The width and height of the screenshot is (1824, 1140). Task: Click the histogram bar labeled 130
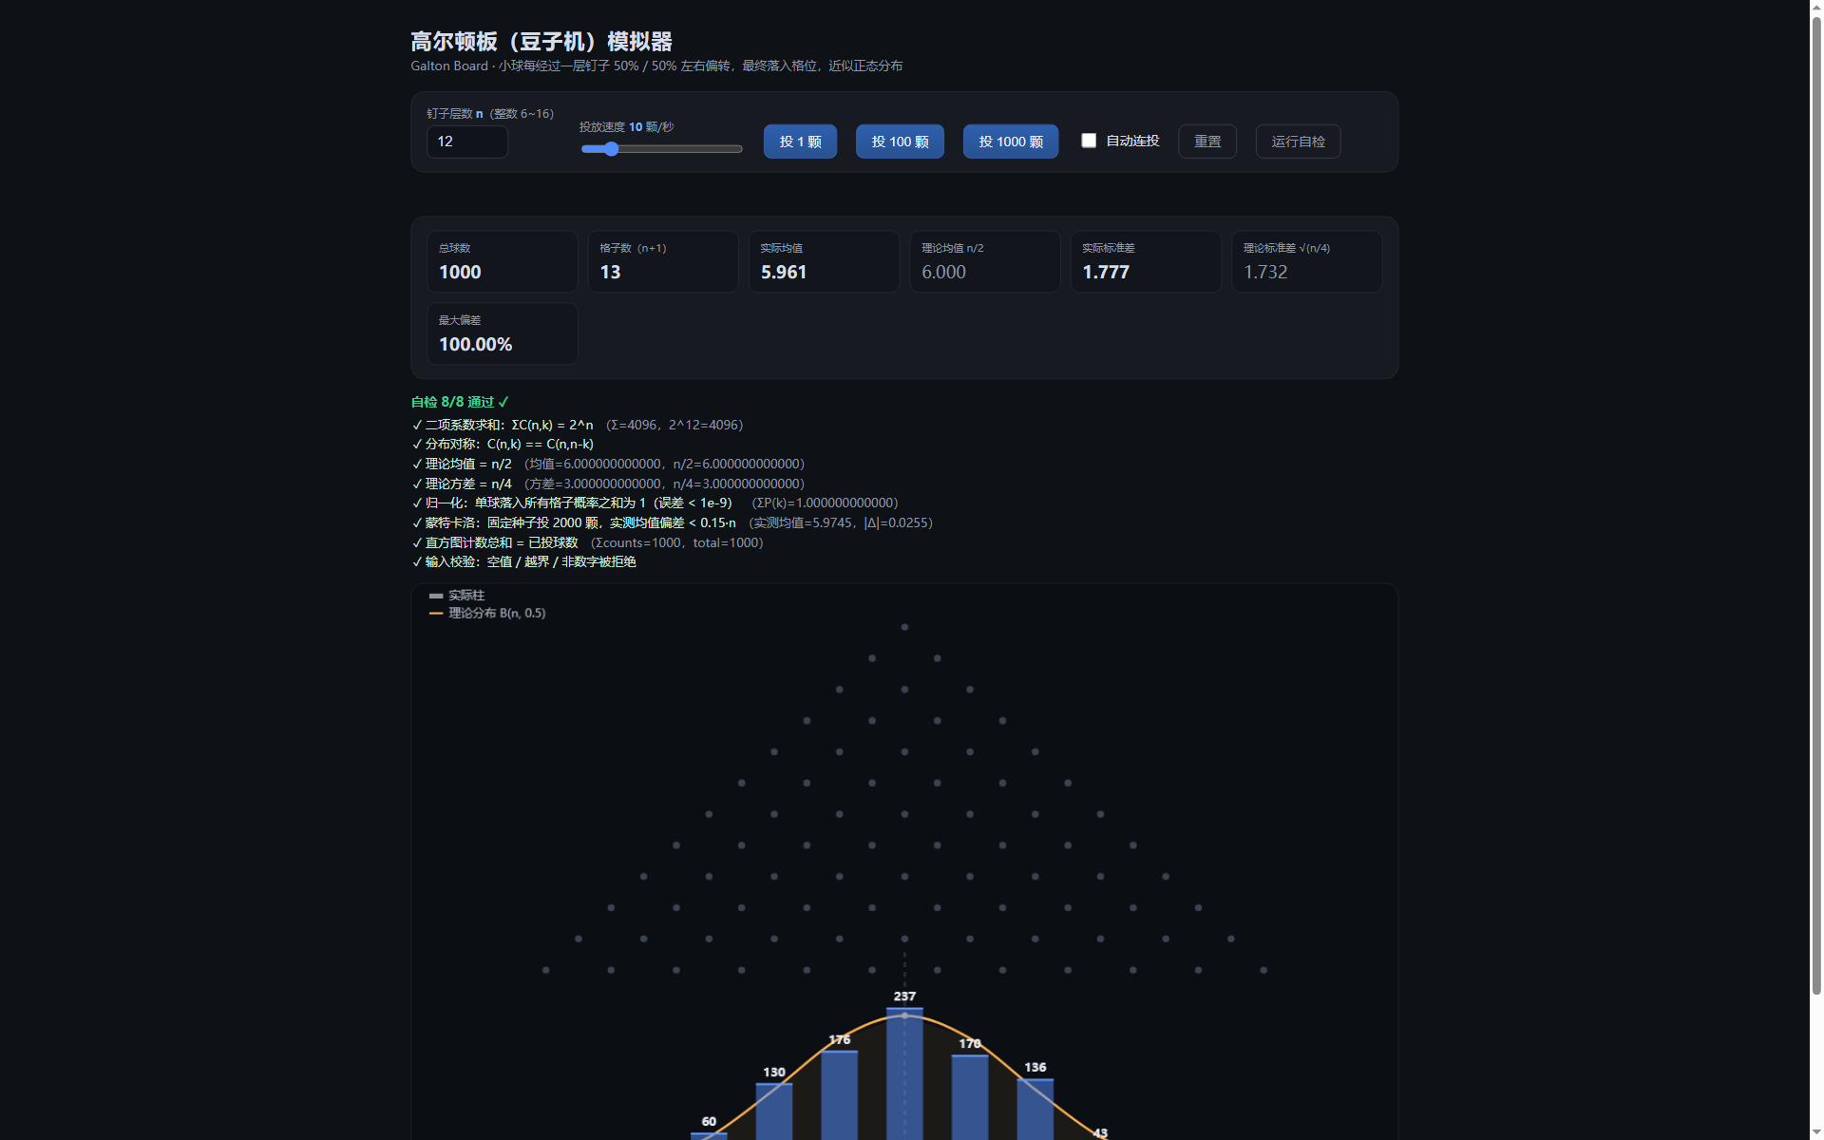774,1111
